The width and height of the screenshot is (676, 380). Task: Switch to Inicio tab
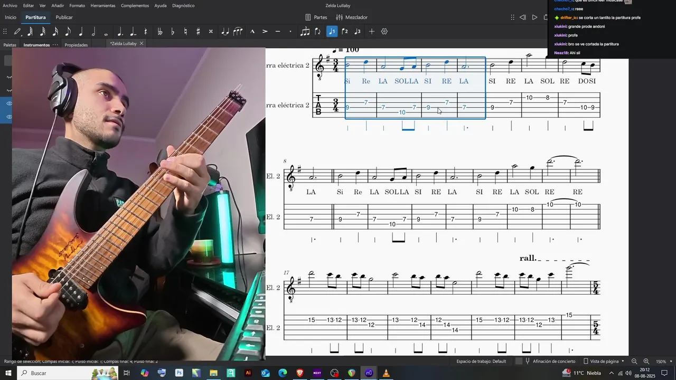click(11, 17)
